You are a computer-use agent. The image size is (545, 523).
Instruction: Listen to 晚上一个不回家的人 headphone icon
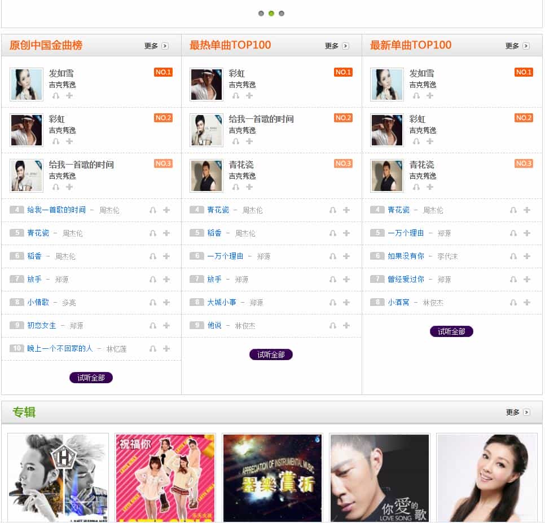[152, 349]
